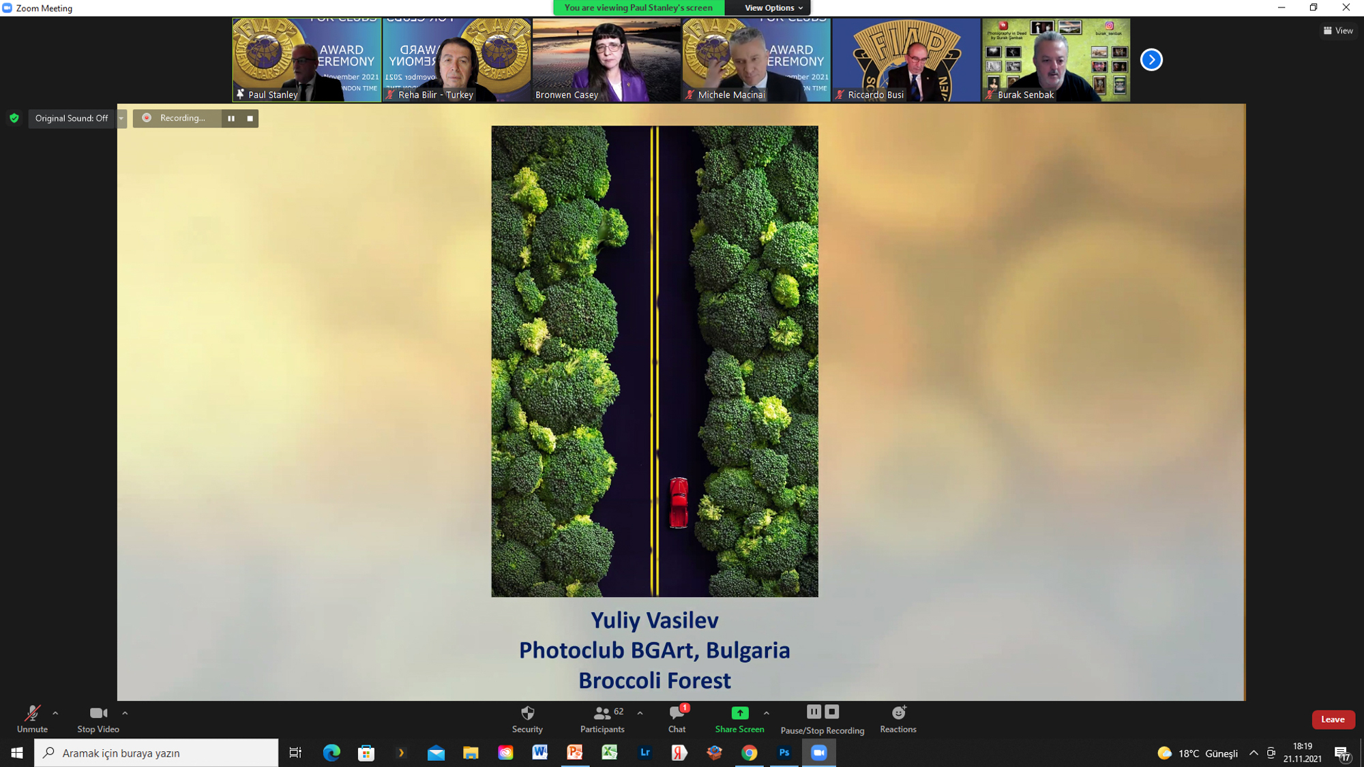
Task: Select Riccardo Busi's video thumbnail
Action: pos(906,60)
